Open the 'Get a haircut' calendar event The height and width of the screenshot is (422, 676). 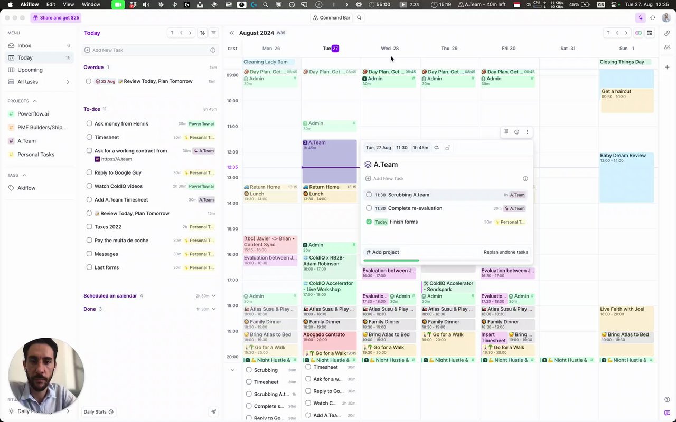[627, 100]
